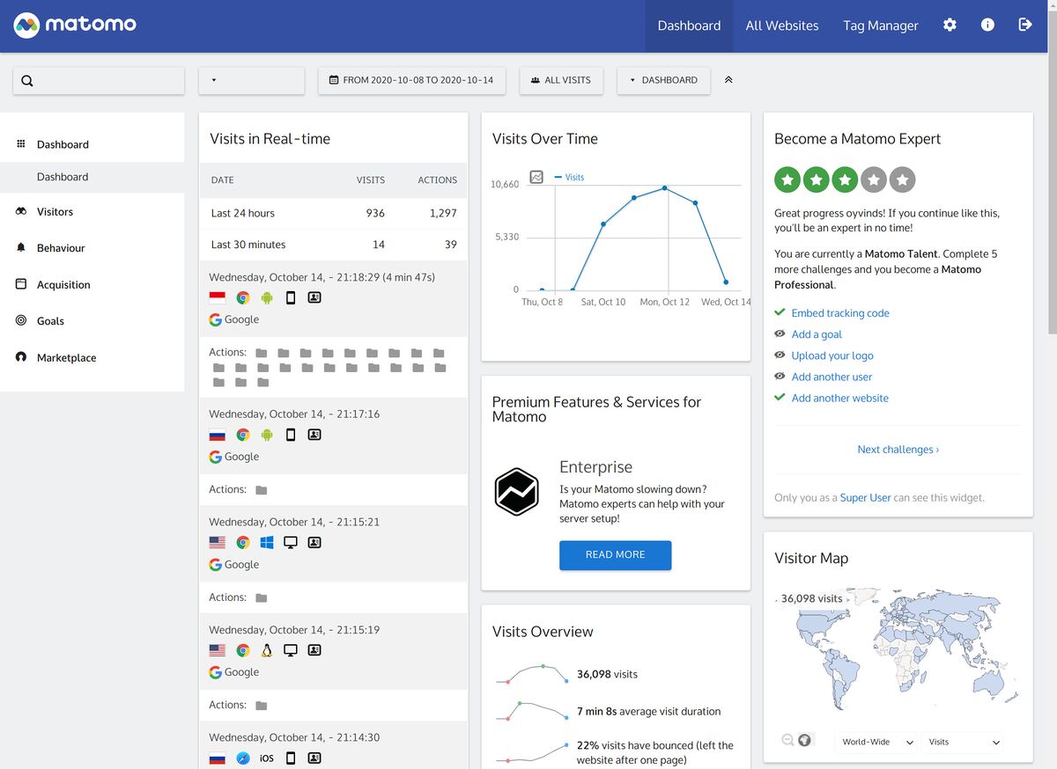Screen dimensions: 1057x769
Task: Collapse top controls with double chevron icon
Action: pos(728,80)
